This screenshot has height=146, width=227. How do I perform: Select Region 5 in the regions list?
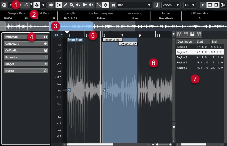pyautogui.click(x=200, y=68)
